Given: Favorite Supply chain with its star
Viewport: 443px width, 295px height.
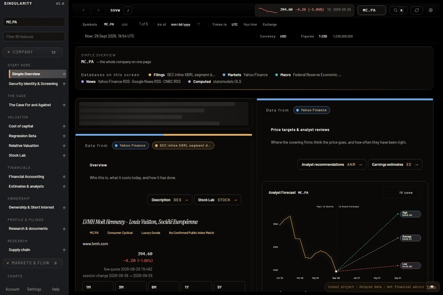Looking at the screenshot, I should (x=64, y=250).
